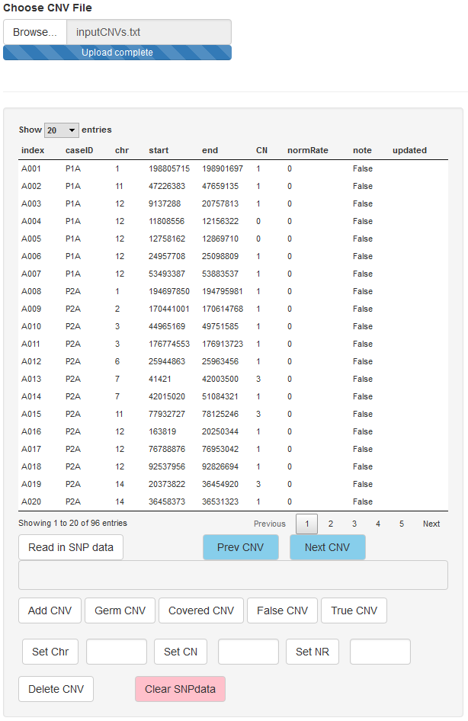Click the Upload complete progress bar
468x721 pixels.
pos(117,53)
